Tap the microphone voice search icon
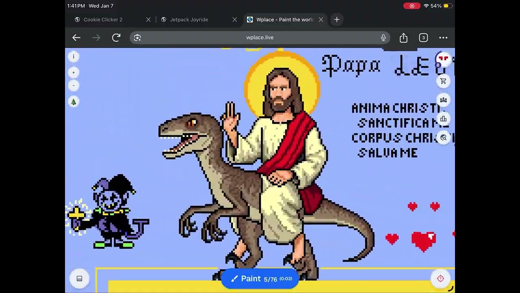The width and height of the screenshot is (520, 293). (383, 38)
